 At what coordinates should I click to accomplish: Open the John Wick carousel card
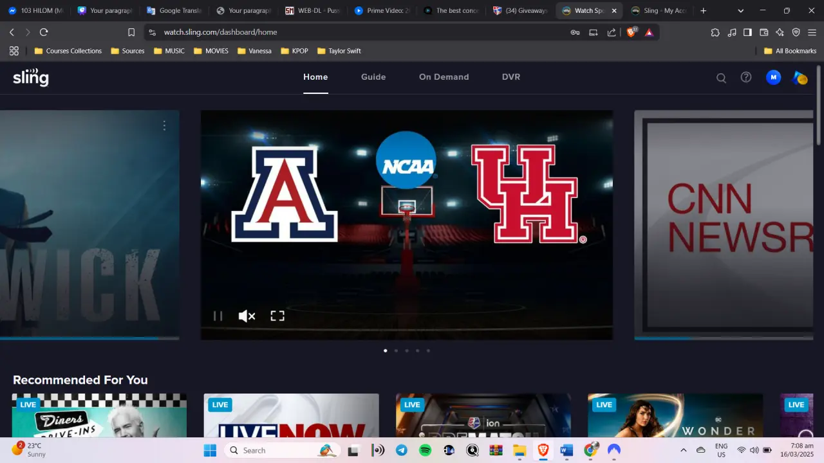[x=89, y=225]
